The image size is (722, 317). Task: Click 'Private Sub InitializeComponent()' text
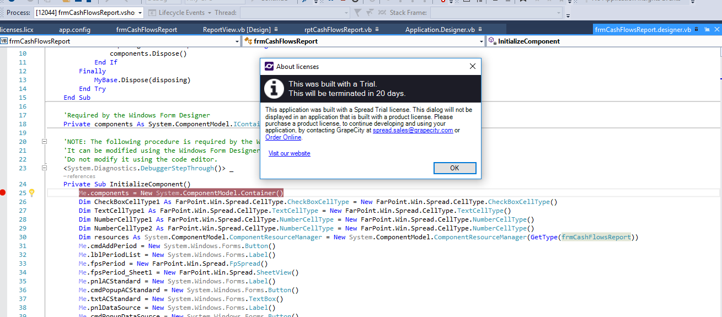coord(127,184)
